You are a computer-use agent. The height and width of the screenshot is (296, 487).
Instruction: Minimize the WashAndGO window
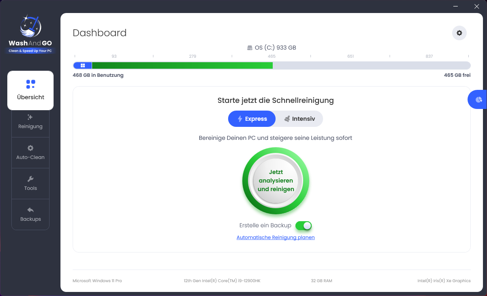tap(457, 7)
